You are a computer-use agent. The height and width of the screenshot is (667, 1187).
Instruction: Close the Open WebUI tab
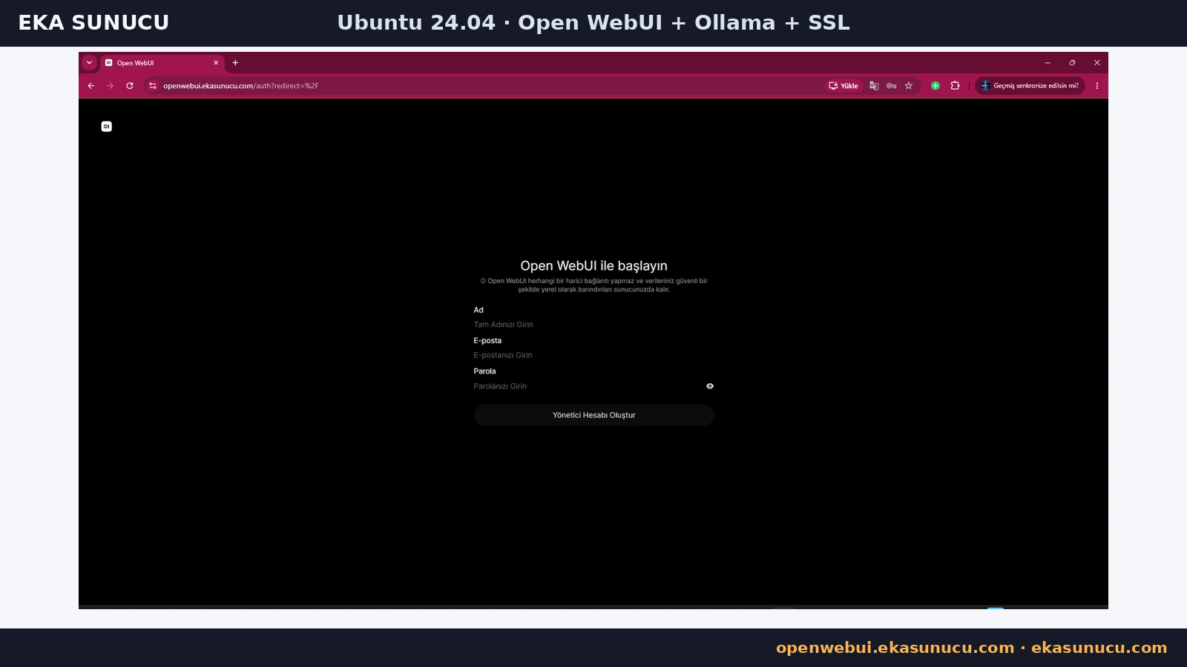pos(216,63)
